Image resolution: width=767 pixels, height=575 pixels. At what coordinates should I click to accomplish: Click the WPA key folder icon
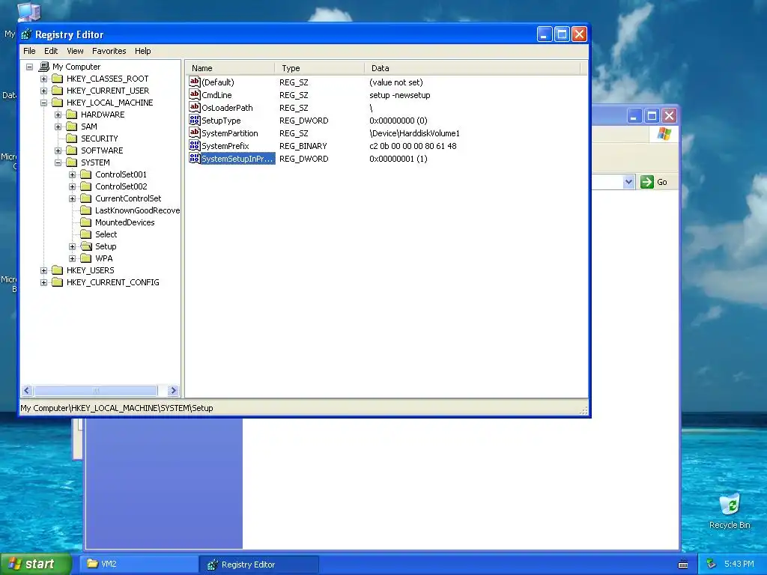[x=86, y=258]
